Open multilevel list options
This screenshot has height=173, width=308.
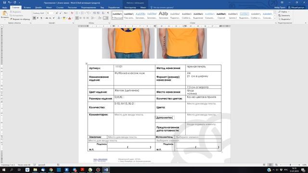88,13
